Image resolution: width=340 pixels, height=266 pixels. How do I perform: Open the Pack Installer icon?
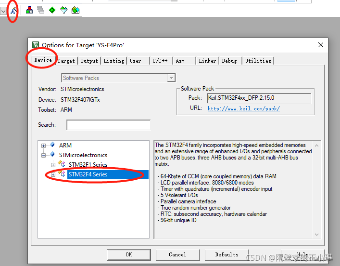point(75,10)
